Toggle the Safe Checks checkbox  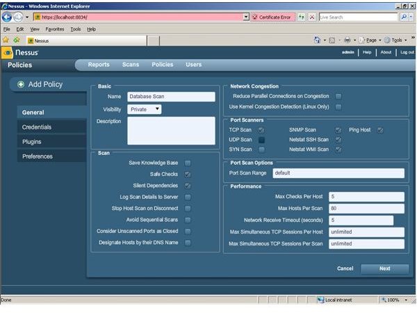[188, 175]
